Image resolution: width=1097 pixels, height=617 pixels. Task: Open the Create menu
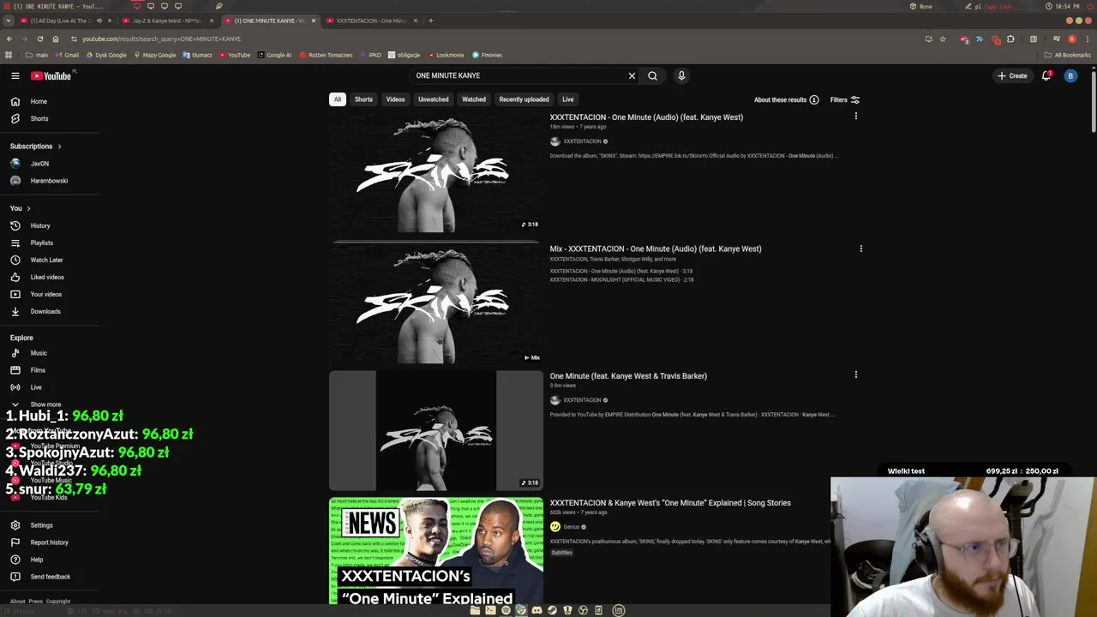[1012, 75]
